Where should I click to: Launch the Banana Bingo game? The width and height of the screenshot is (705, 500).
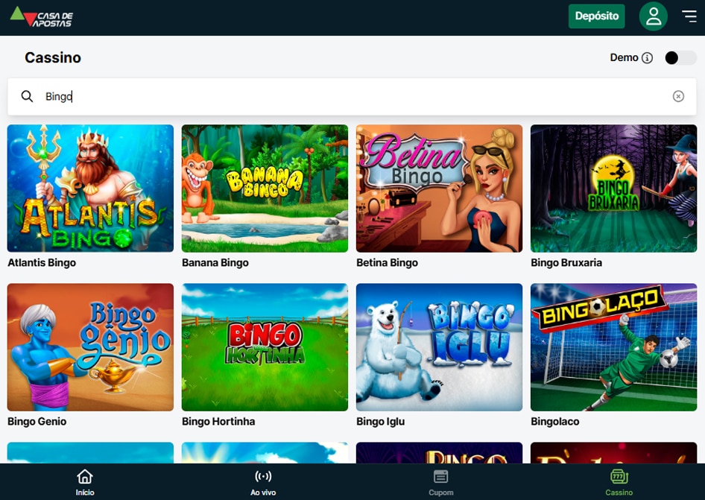[x=265, y=189]
